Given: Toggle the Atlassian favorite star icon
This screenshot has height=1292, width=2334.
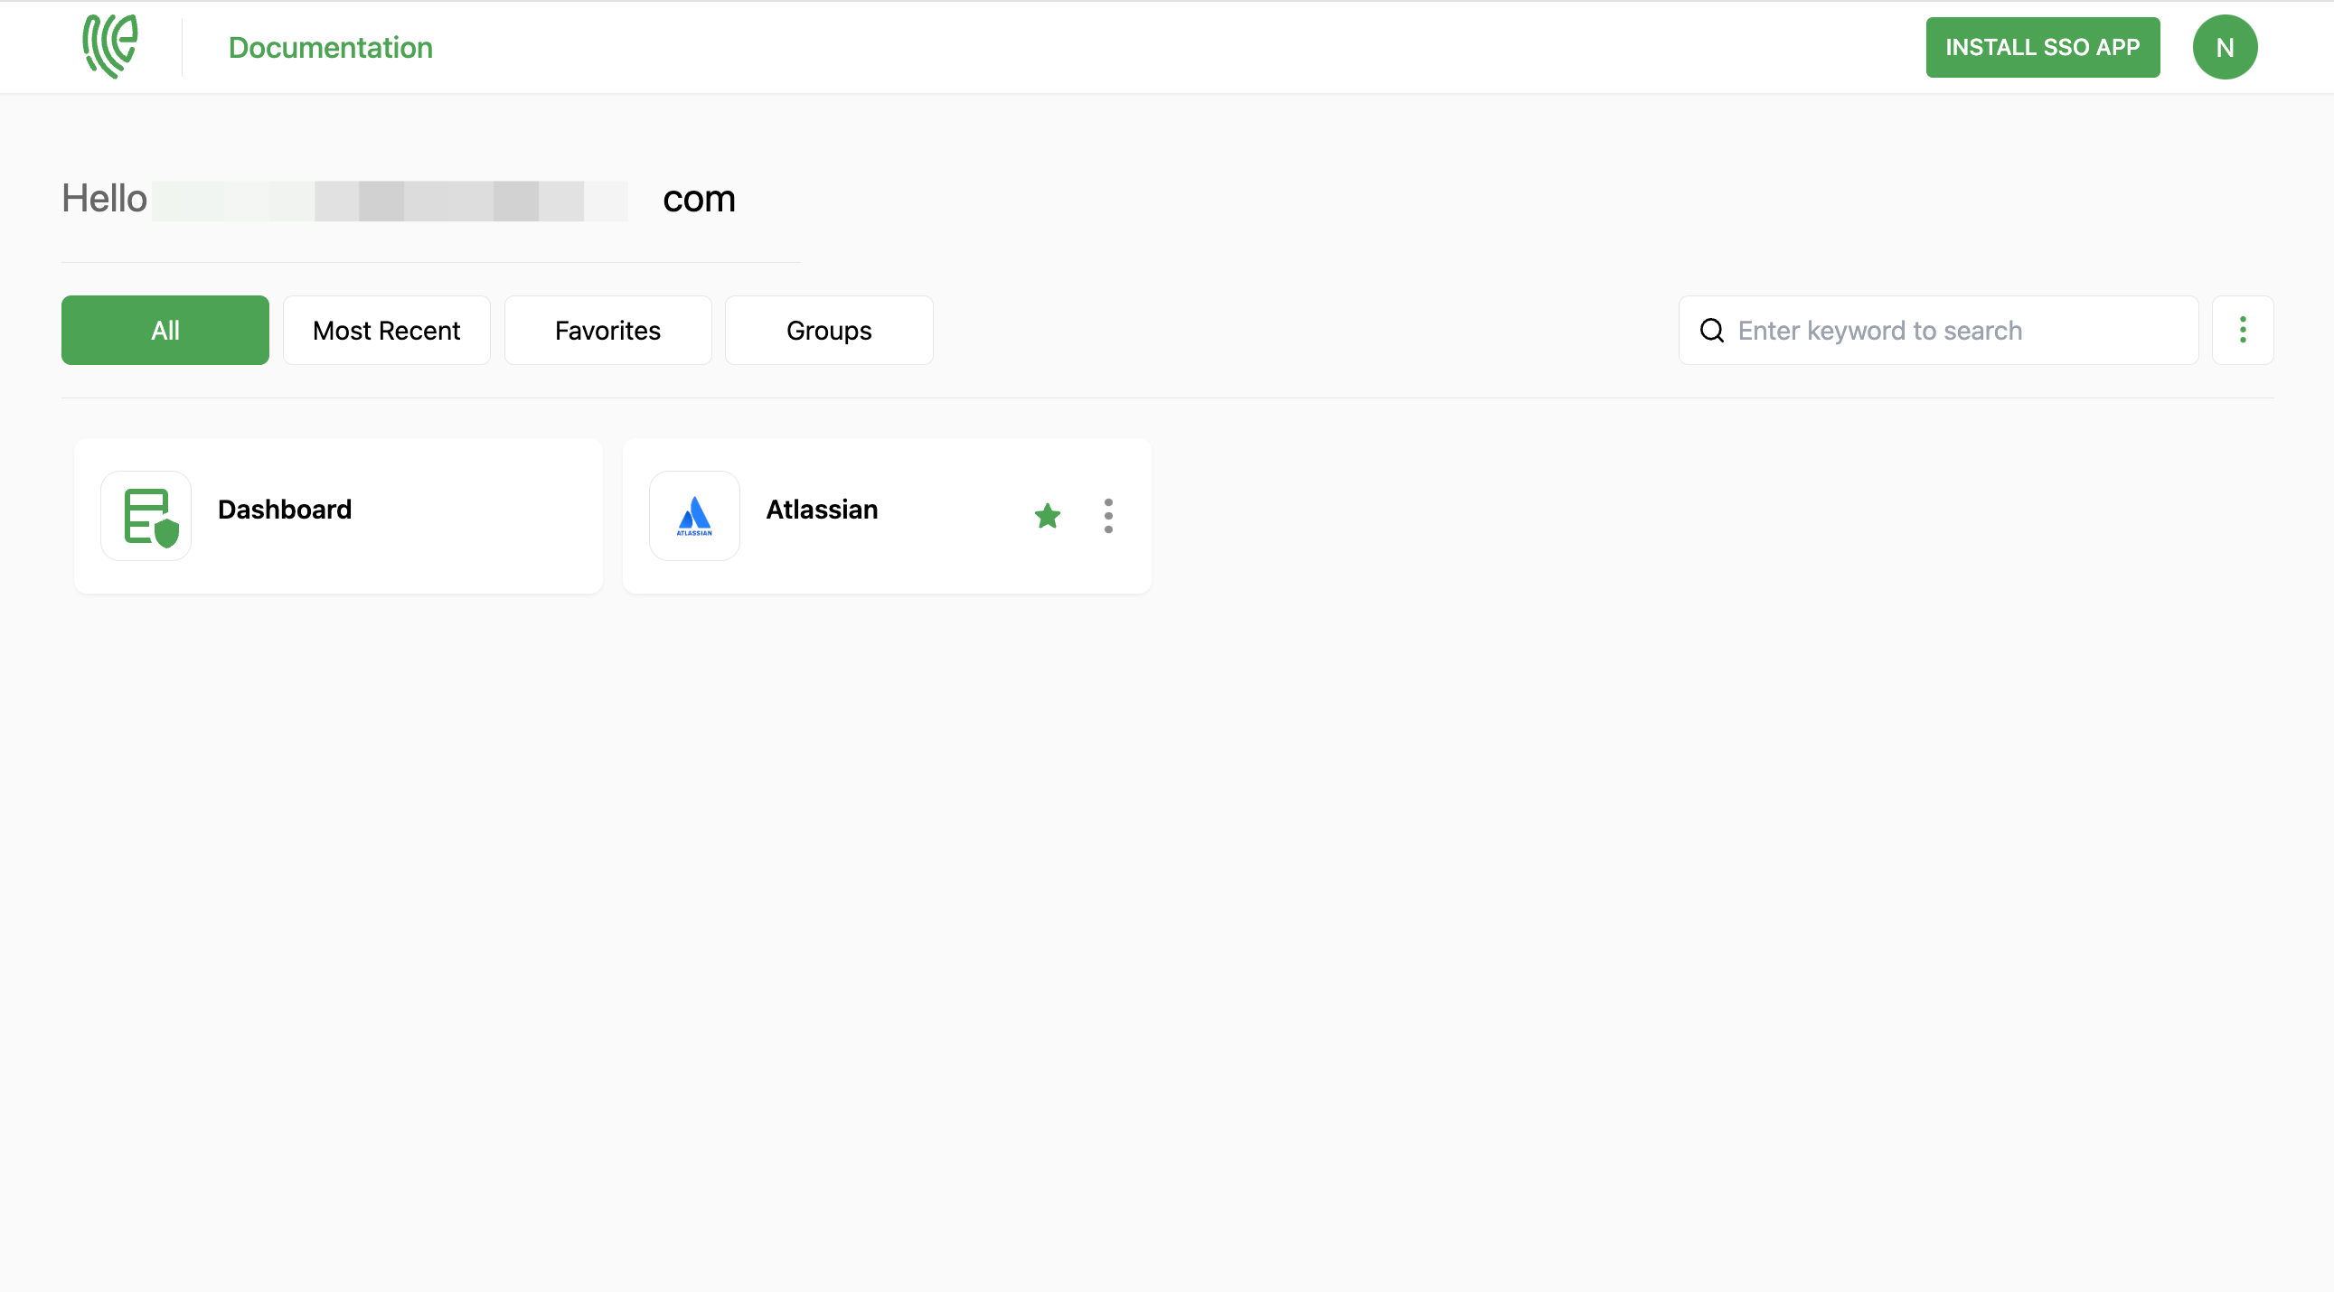Looking at the screenshot, I should pyautogui.click(x=1045, y=516).
